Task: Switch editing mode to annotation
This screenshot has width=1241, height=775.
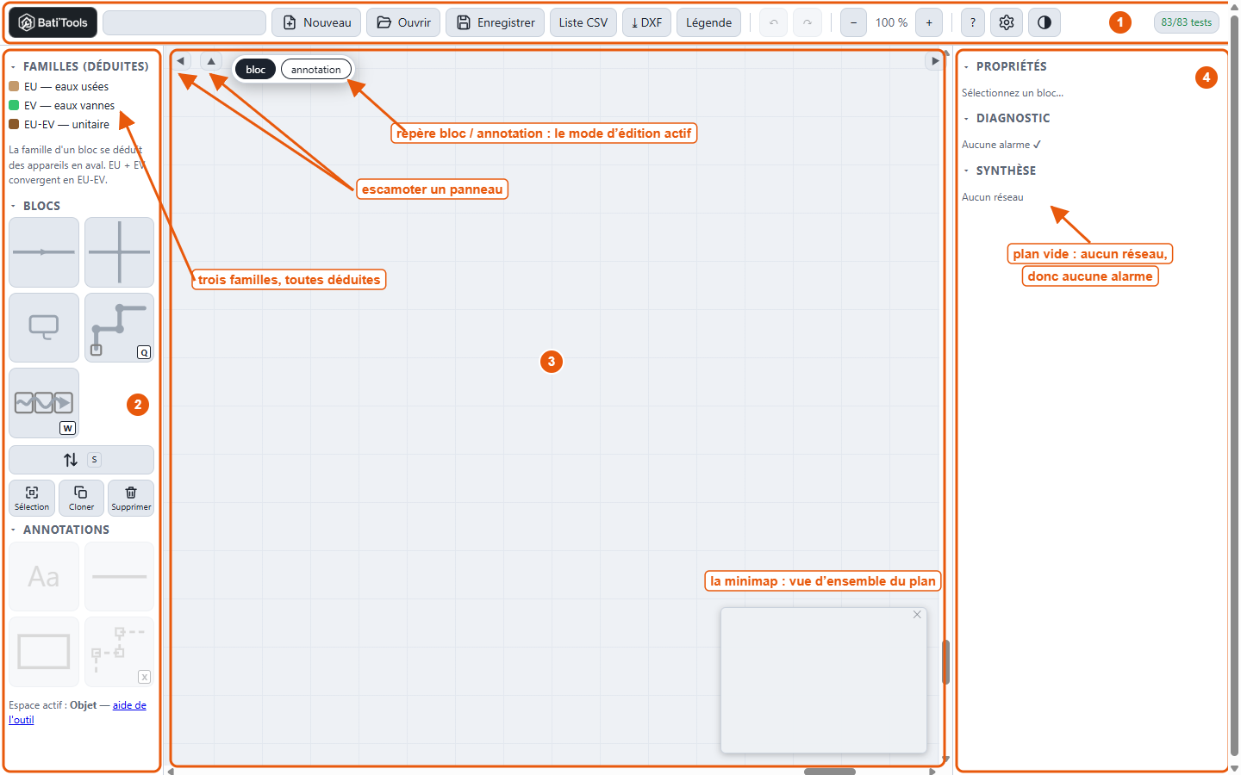Action: (x=316, y=70)
